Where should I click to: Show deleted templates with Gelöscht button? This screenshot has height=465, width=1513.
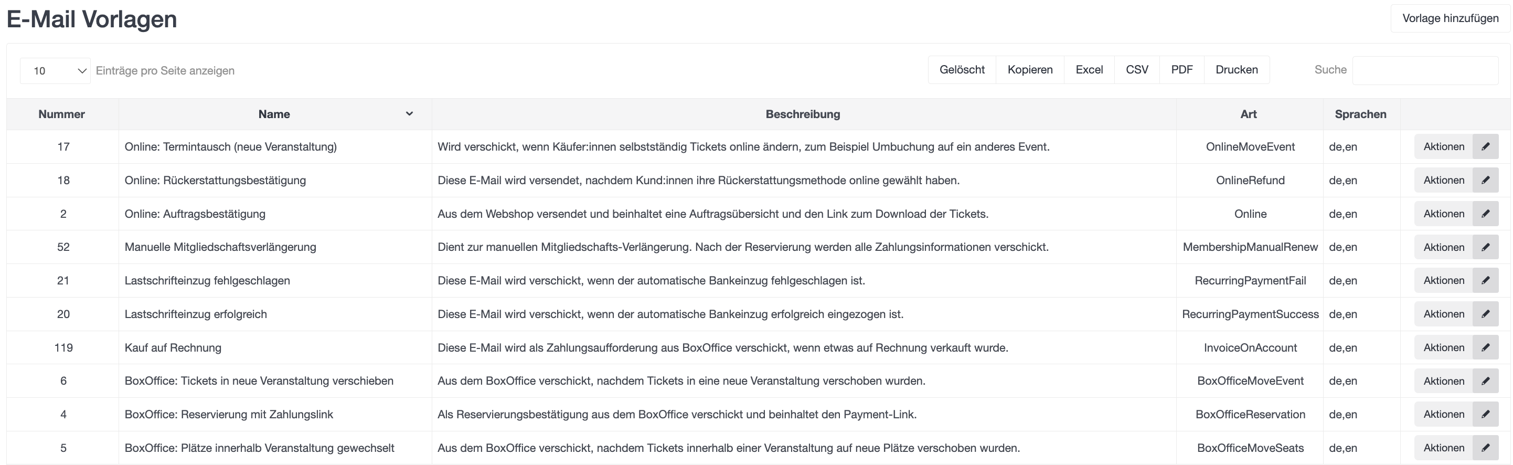962,70
